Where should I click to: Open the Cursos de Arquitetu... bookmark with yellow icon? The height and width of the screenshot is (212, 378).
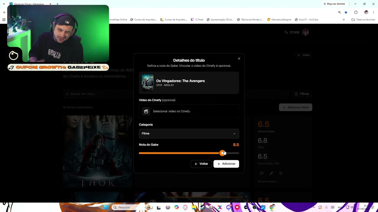coord(174,20)
